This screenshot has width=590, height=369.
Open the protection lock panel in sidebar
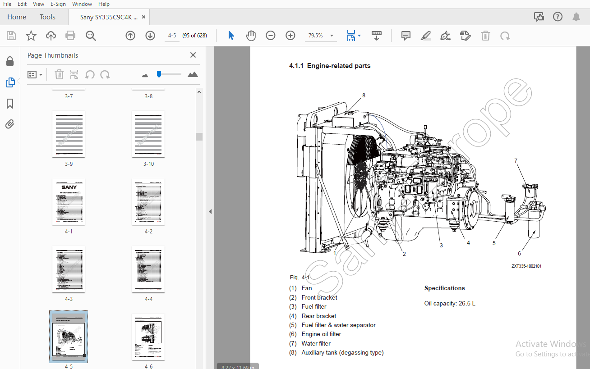coord(10,61)
